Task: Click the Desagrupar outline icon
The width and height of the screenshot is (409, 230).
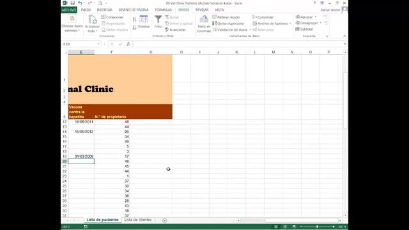Action: [298, 23]
